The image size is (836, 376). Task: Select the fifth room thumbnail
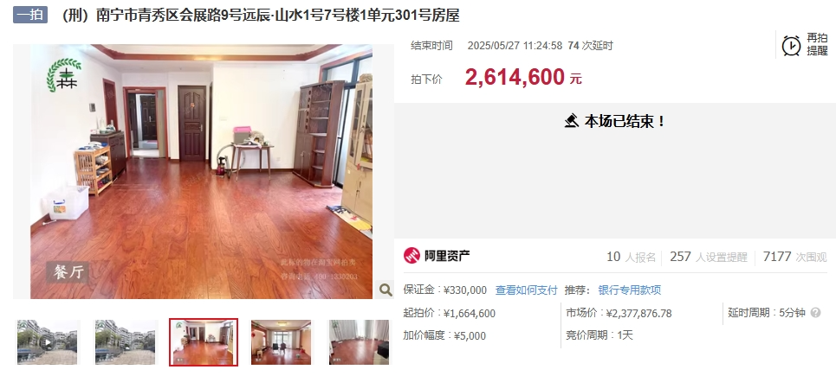359,342
